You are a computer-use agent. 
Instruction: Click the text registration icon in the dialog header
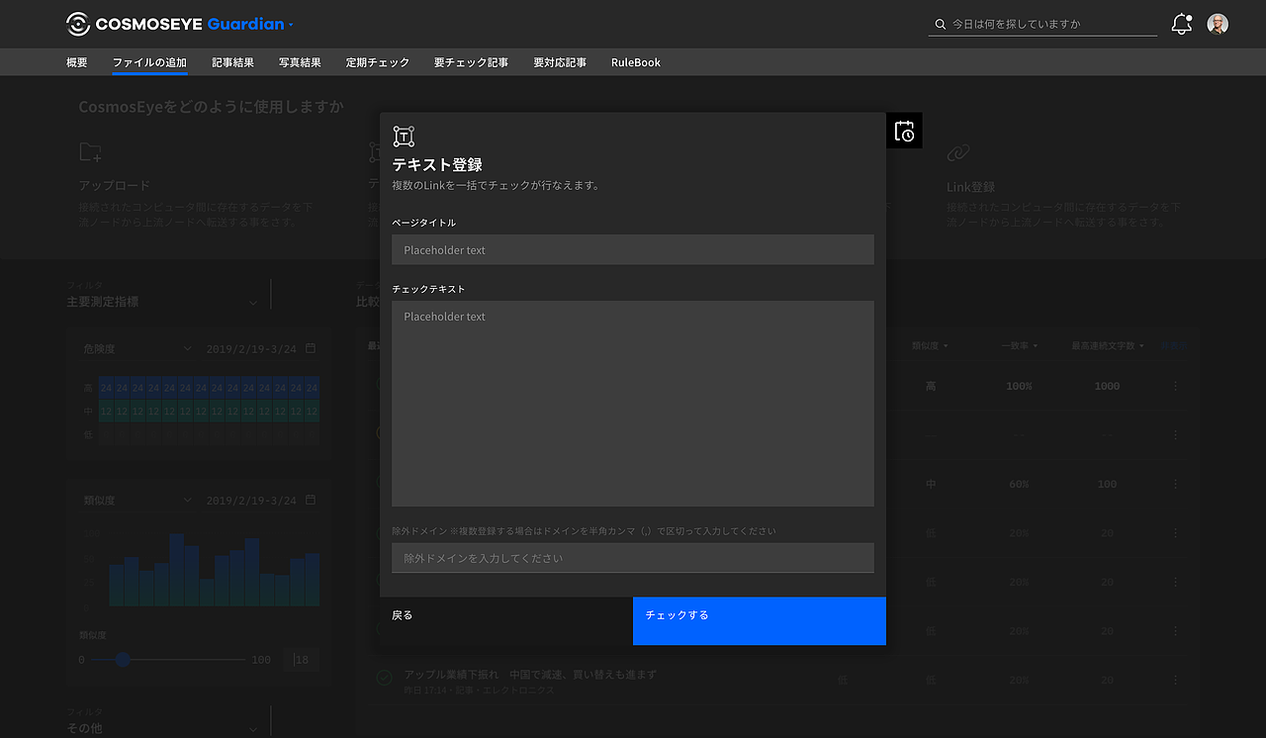coord(403,136)
